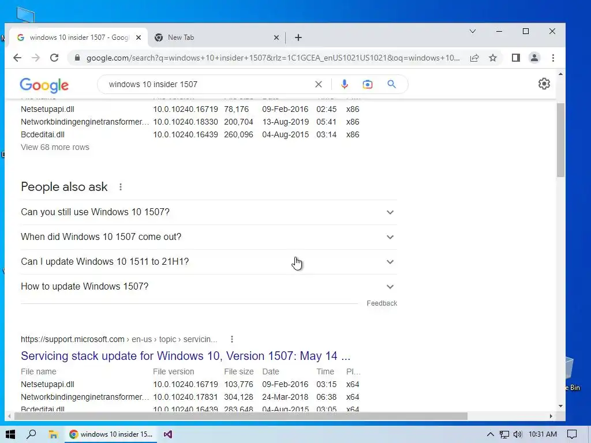Click file version 10.0.10240.18330
This screenshot has width=591, height=443.
(x=185, y=122)
